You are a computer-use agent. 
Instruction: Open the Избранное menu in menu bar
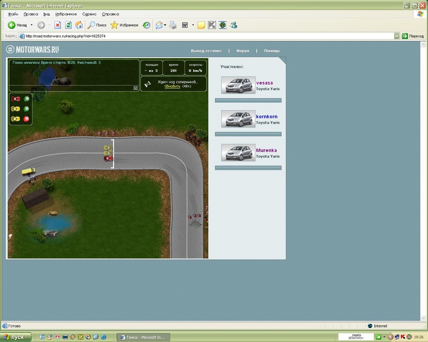click(66, 14)
